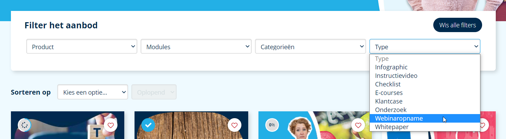This screenshot has width=506, height=139.
Task: Choose E-courses option
Action: [x=425, y=93]
